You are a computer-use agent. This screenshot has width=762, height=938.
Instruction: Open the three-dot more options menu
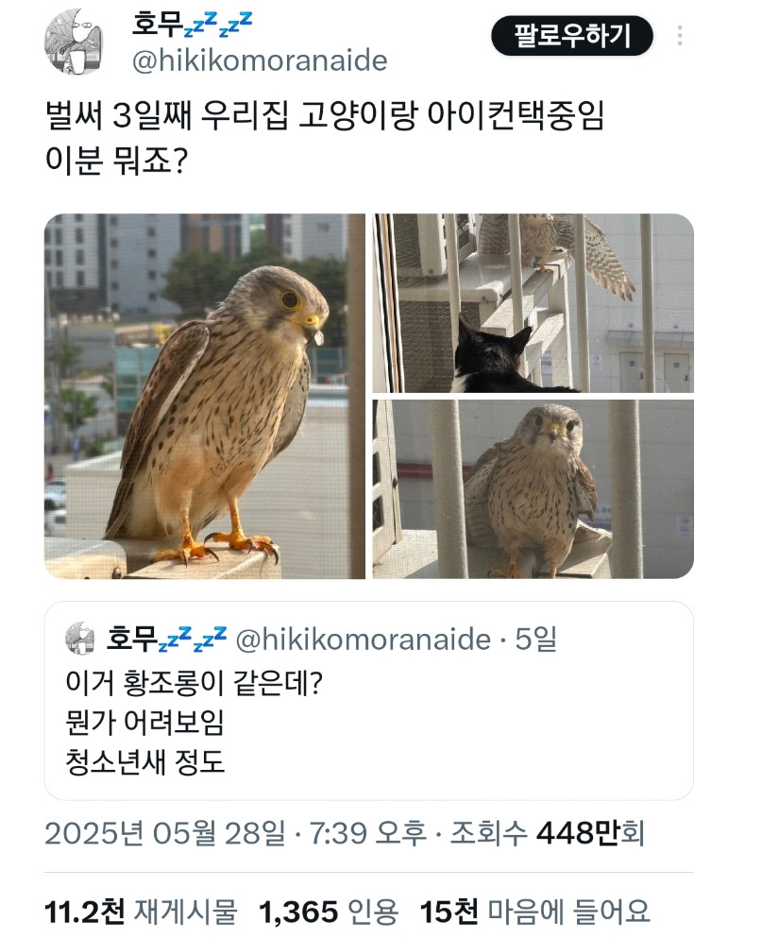pyautogui.click(x=680, y=36)
